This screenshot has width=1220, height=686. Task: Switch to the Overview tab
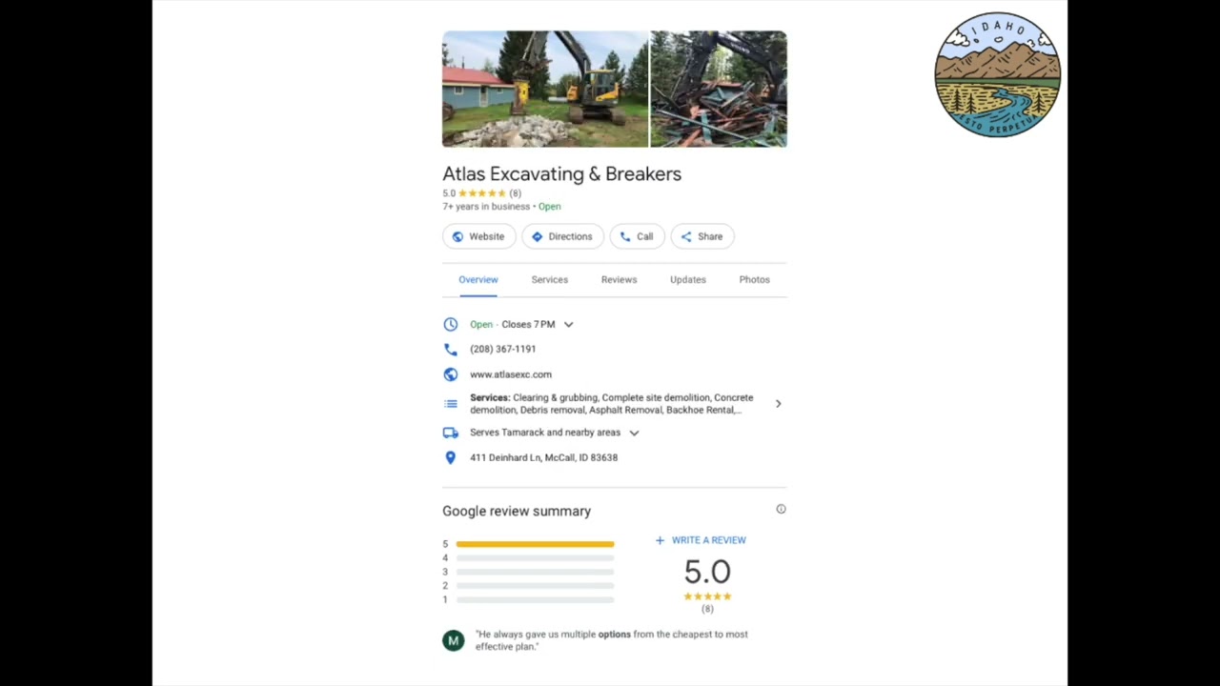[x=478, y=279]
